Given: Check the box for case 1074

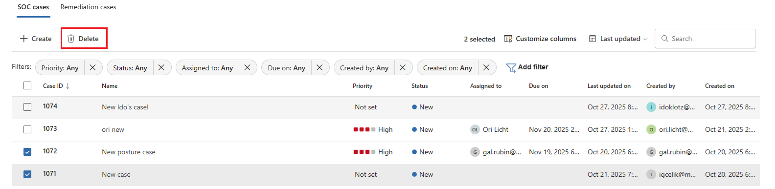Looking at the screenshot, I should tap(27, 107).
